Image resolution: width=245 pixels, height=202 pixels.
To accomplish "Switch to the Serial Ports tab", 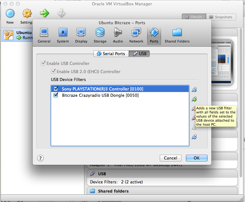I will (x=111, y=54).
